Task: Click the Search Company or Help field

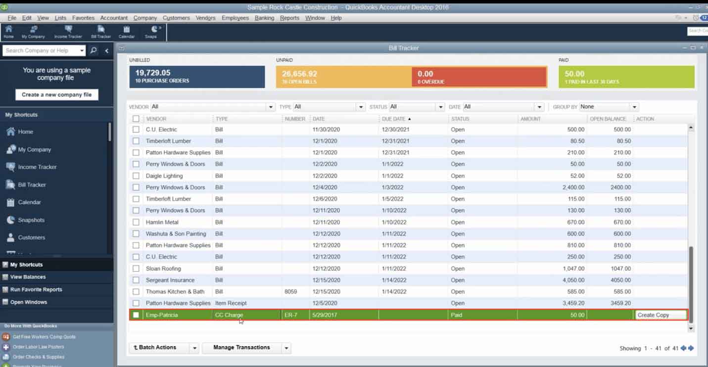Action: click(x=44, y=50)
